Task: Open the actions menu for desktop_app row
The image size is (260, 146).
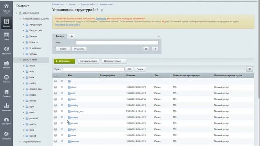Action: click(x=62, y=111)
